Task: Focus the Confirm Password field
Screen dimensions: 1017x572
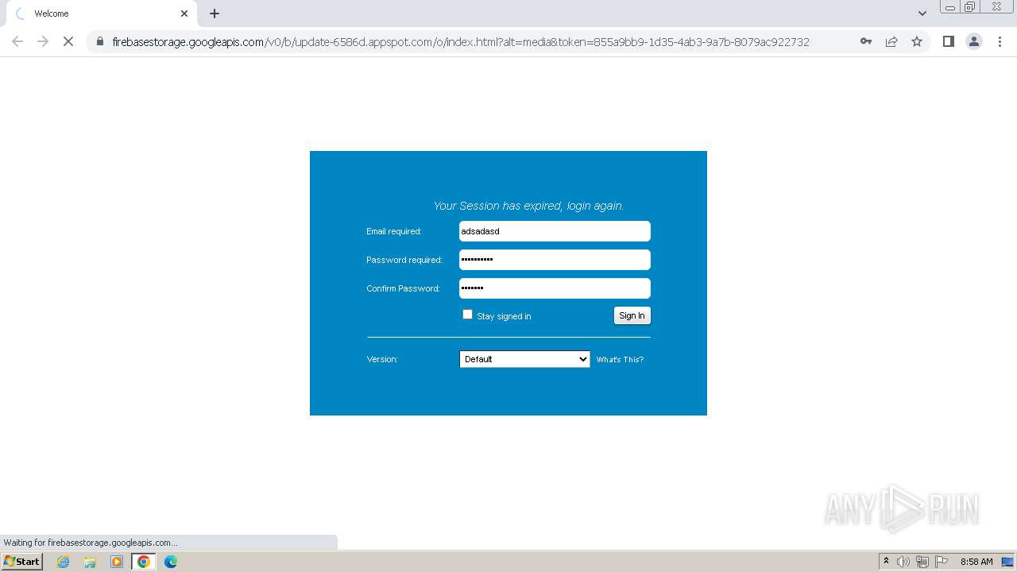Action: (555, 288)
